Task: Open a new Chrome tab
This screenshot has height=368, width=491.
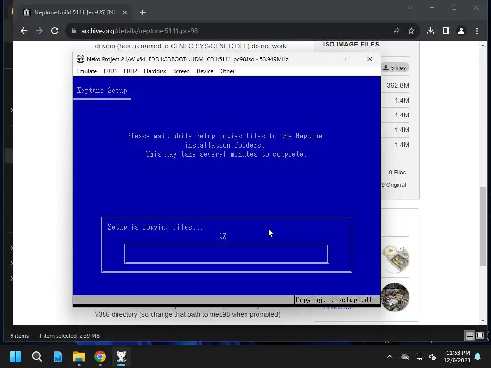Action: tap(143, 12)
